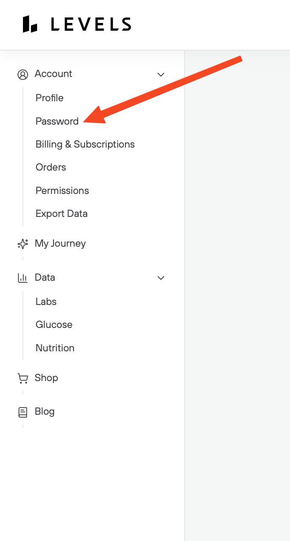Open My Journey section
Image resolution: width=290 pixels, height=541 pixels.
tap(60, 243)
